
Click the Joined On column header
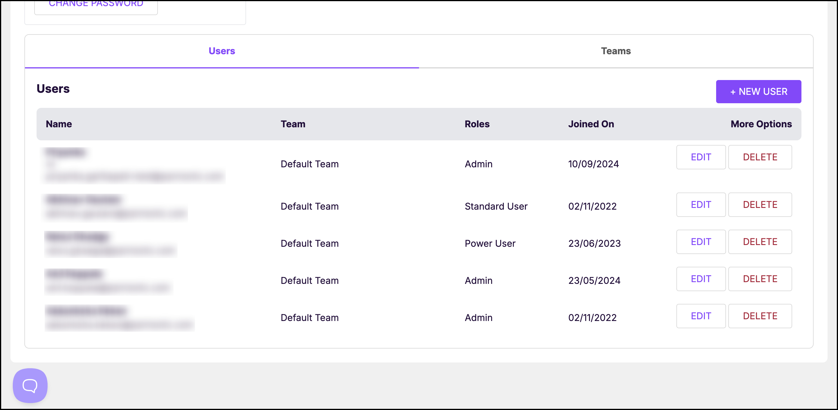[591, 124]
